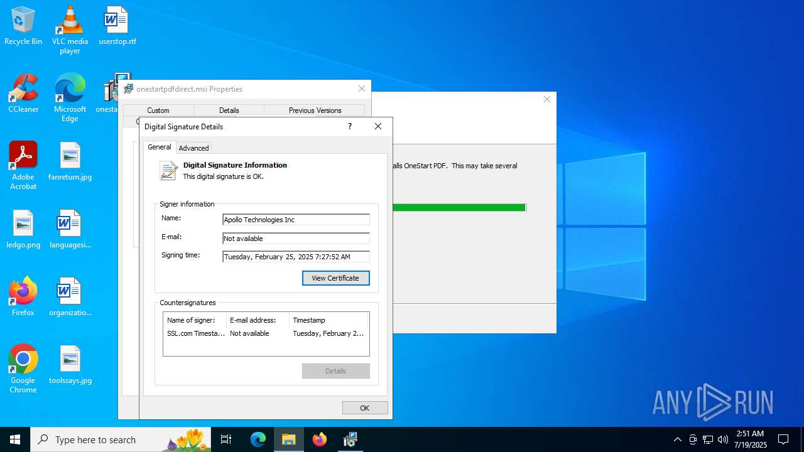This screenshot has width=804, height=452.
Task: Click the help question mark button
Action: tap(350, 126)
